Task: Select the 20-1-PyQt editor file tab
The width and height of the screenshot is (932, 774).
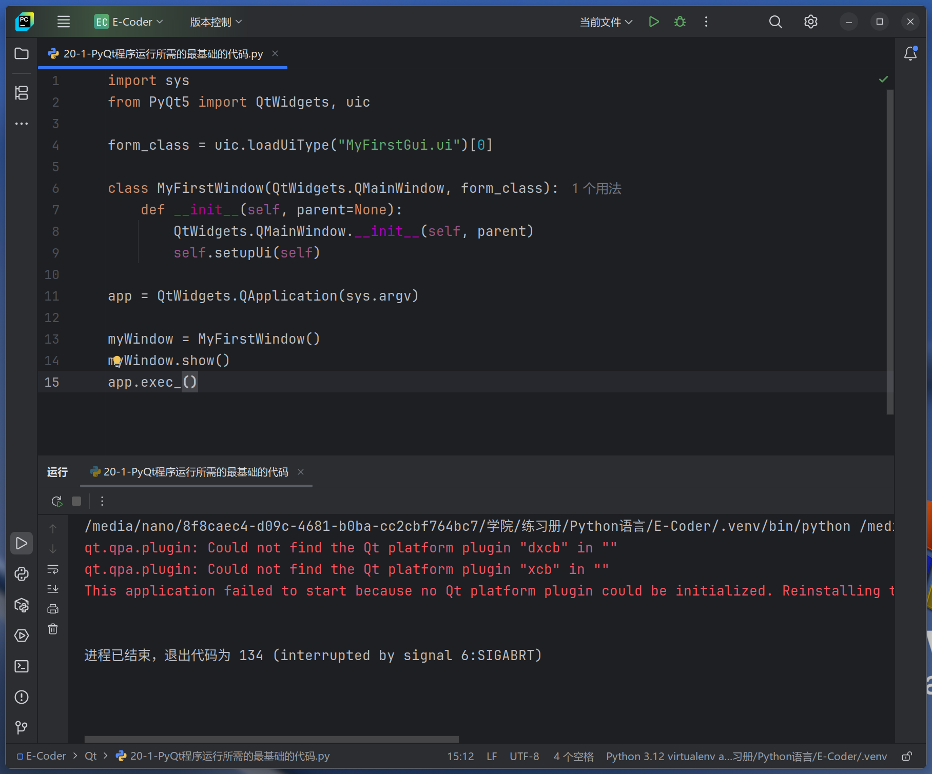Action: (163, 53)
